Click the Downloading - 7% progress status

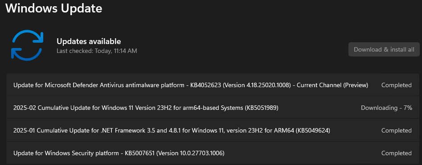(x=386, y=108)
